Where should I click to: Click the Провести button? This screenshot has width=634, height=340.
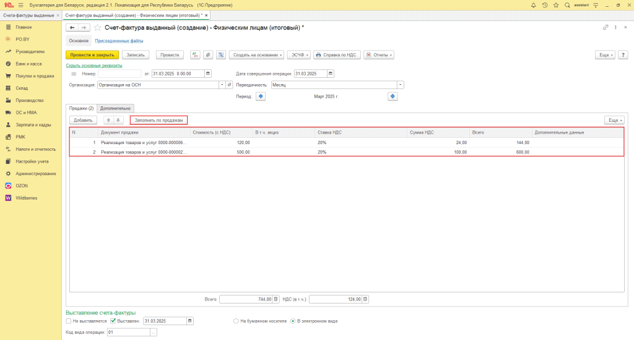[170, 55]
